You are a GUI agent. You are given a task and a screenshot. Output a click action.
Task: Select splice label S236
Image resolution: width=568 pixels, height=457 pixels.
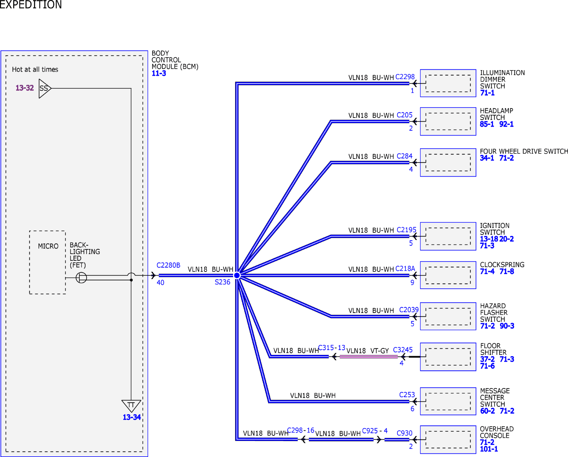(x=222, y=282)
